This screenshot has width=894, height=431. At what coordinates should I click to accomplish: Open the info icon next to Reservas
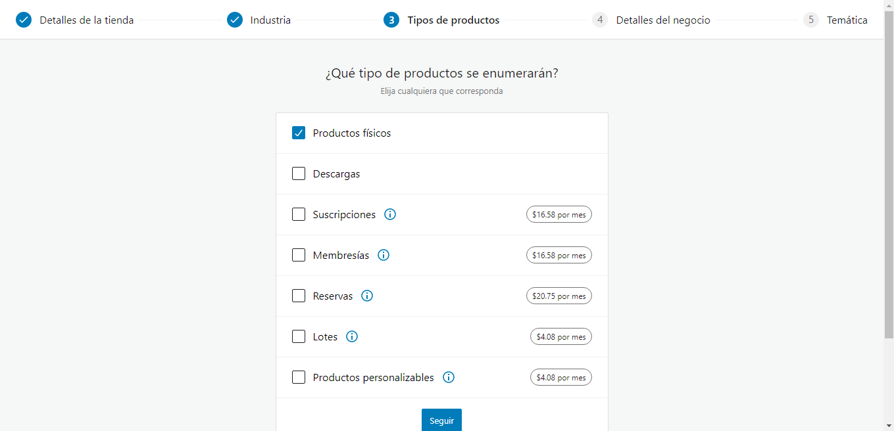pyautogui.click(x=367, y=296)
